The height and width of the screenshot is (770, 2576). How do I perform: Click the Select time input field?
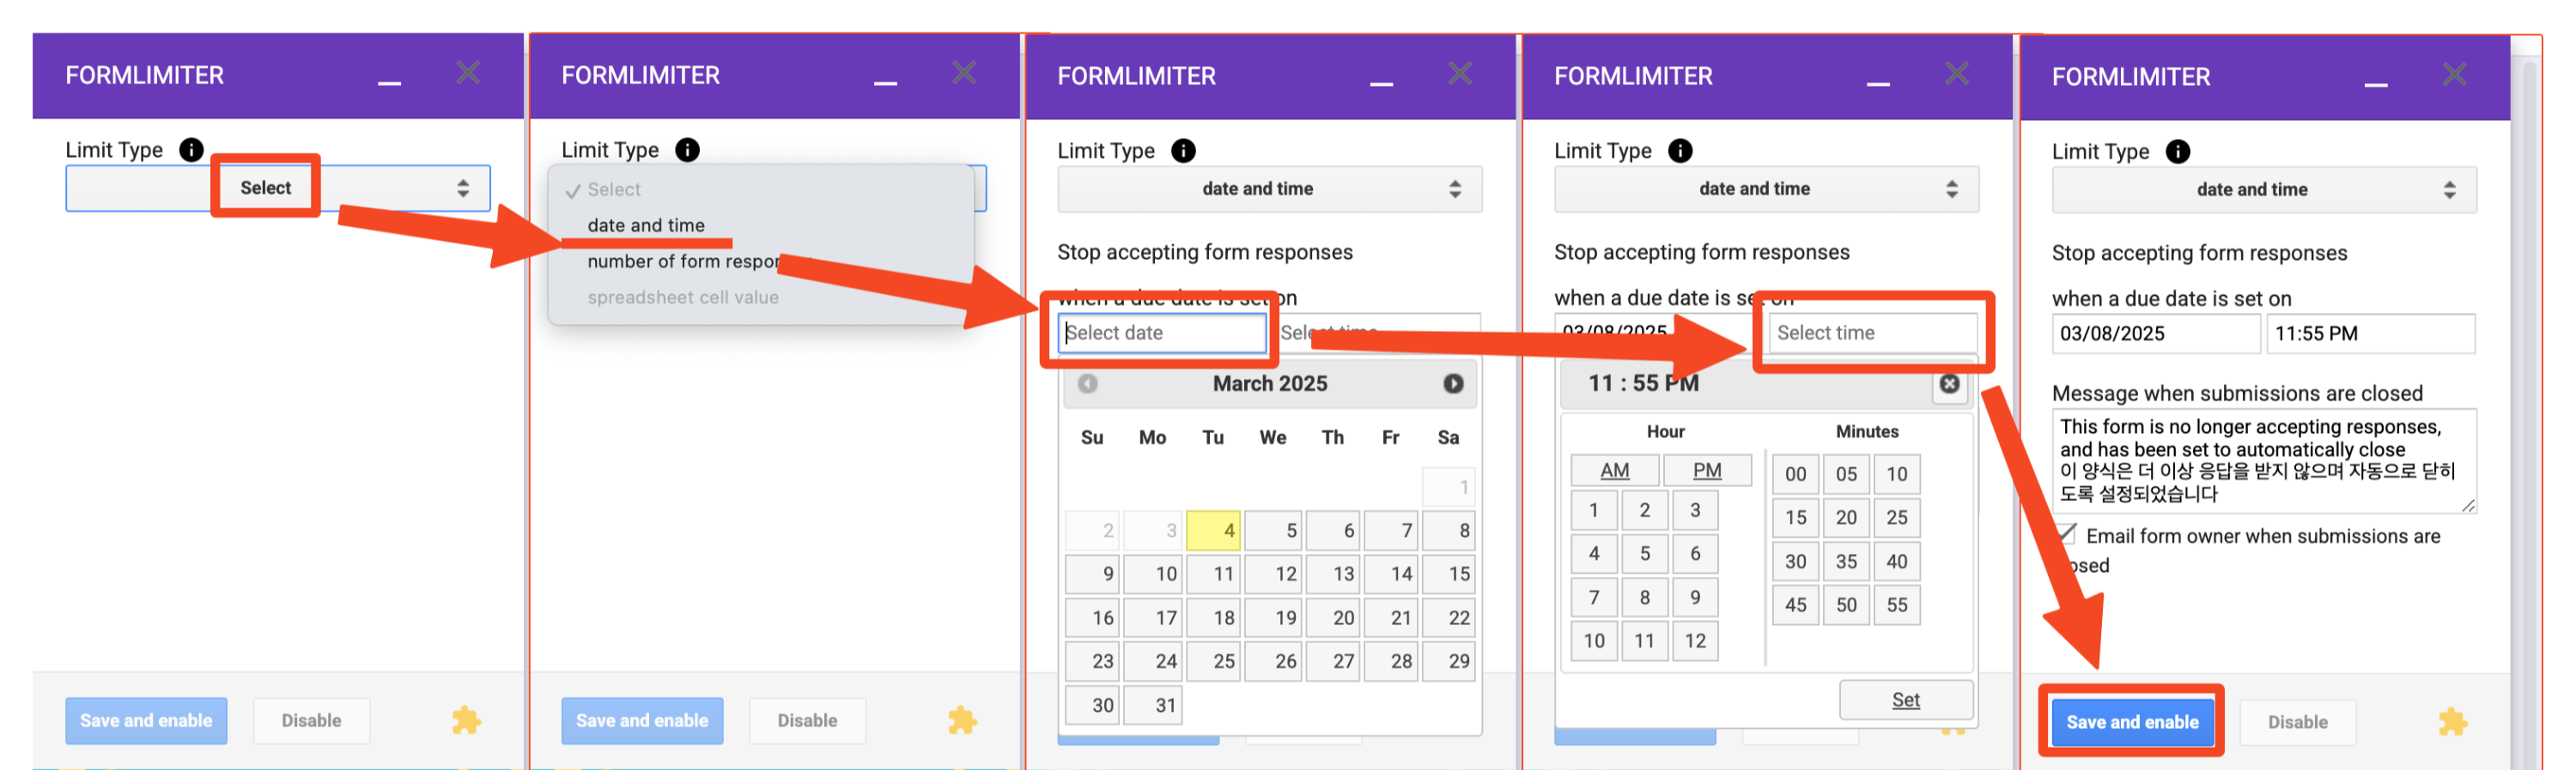click(x=1874, y=333)
